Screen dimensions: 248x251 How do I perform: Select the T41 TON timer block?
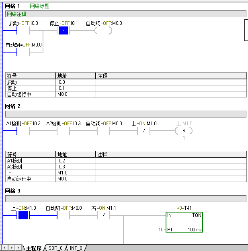click(184, 222)
